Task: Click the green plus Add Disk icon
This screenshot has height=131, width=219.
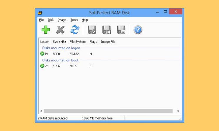Action: 45,30
